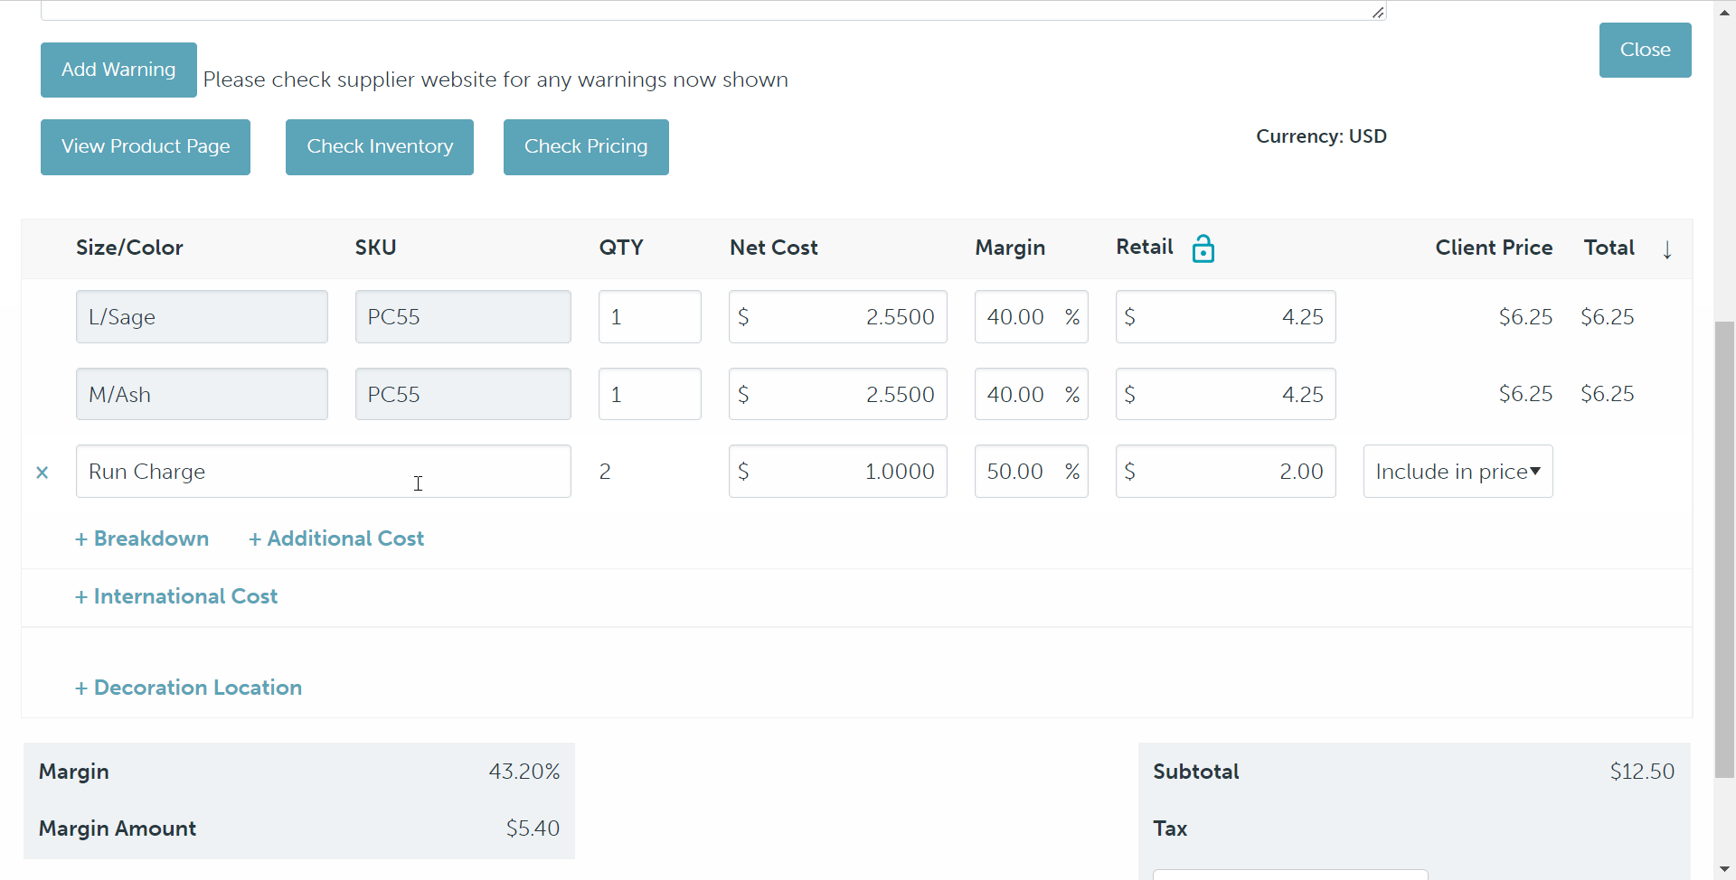Add an Additional Cost row
The height and width of the screenshot is (880, 1736).
[336, 538]
